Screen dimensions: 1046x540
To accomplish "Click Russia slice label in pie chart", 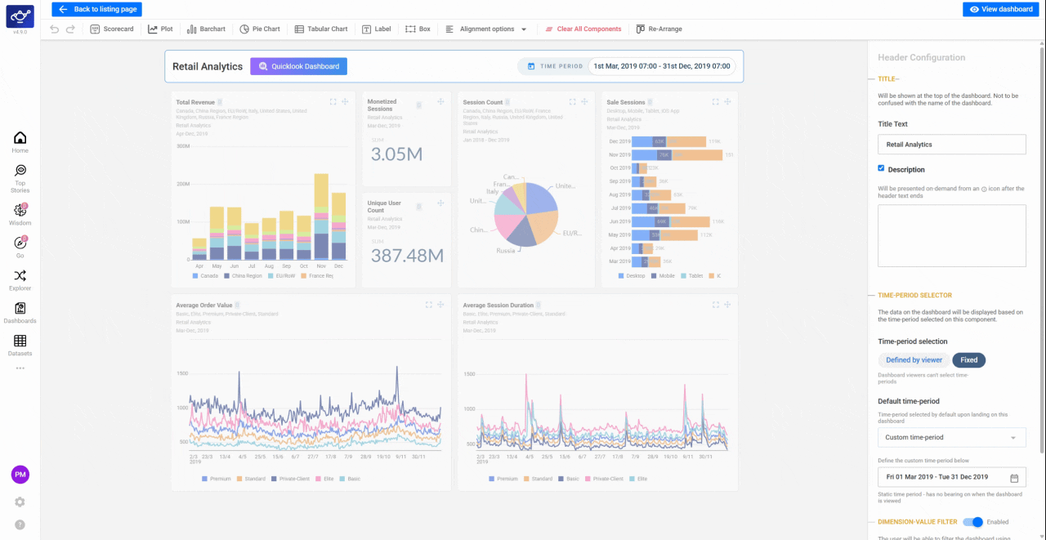I will [506, 251].
